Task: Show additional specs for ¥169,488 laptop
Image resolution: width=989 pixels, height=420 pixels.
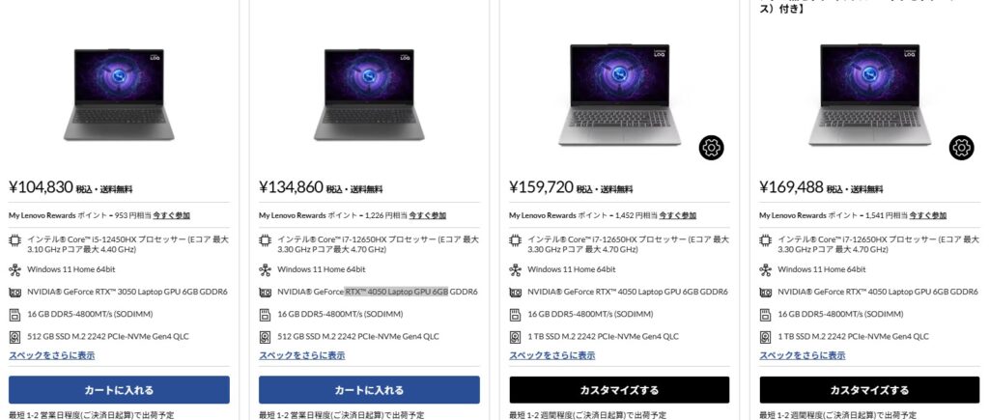Action: (803, 355)
